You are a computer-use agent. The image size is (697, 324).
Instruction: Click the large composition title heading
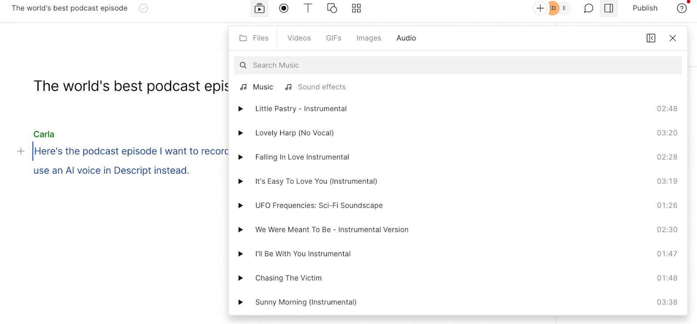point(131,86)
